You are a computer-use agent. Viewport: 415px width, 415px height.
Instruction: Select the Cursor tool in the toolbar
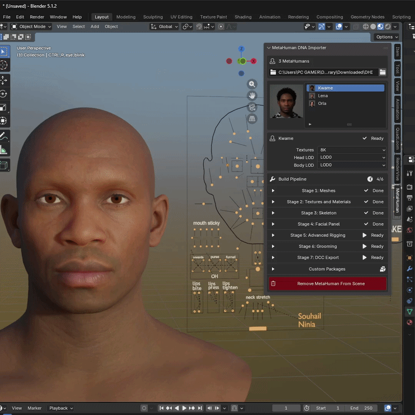click(4, 65)
